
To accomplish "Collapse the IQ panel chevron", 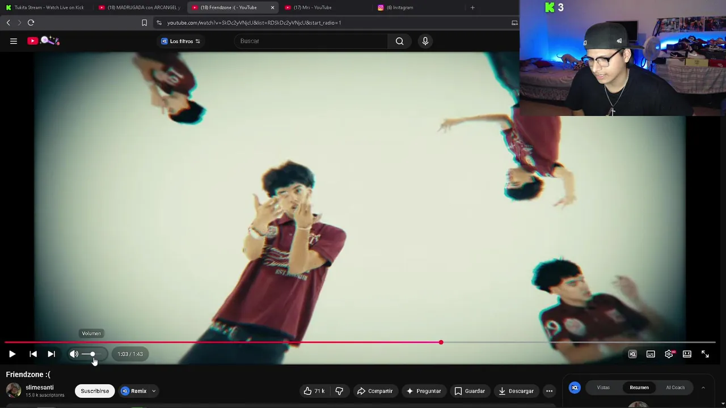I will (703, 388).
